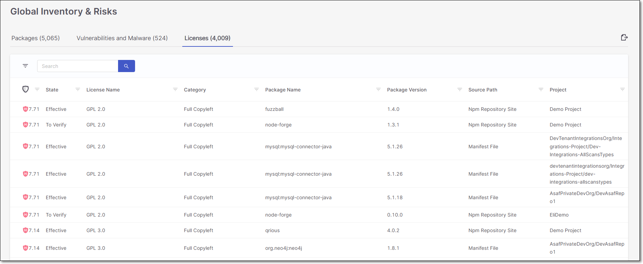Click version 4.0.2 cell
643x264 pixels.
click(393, 230)
